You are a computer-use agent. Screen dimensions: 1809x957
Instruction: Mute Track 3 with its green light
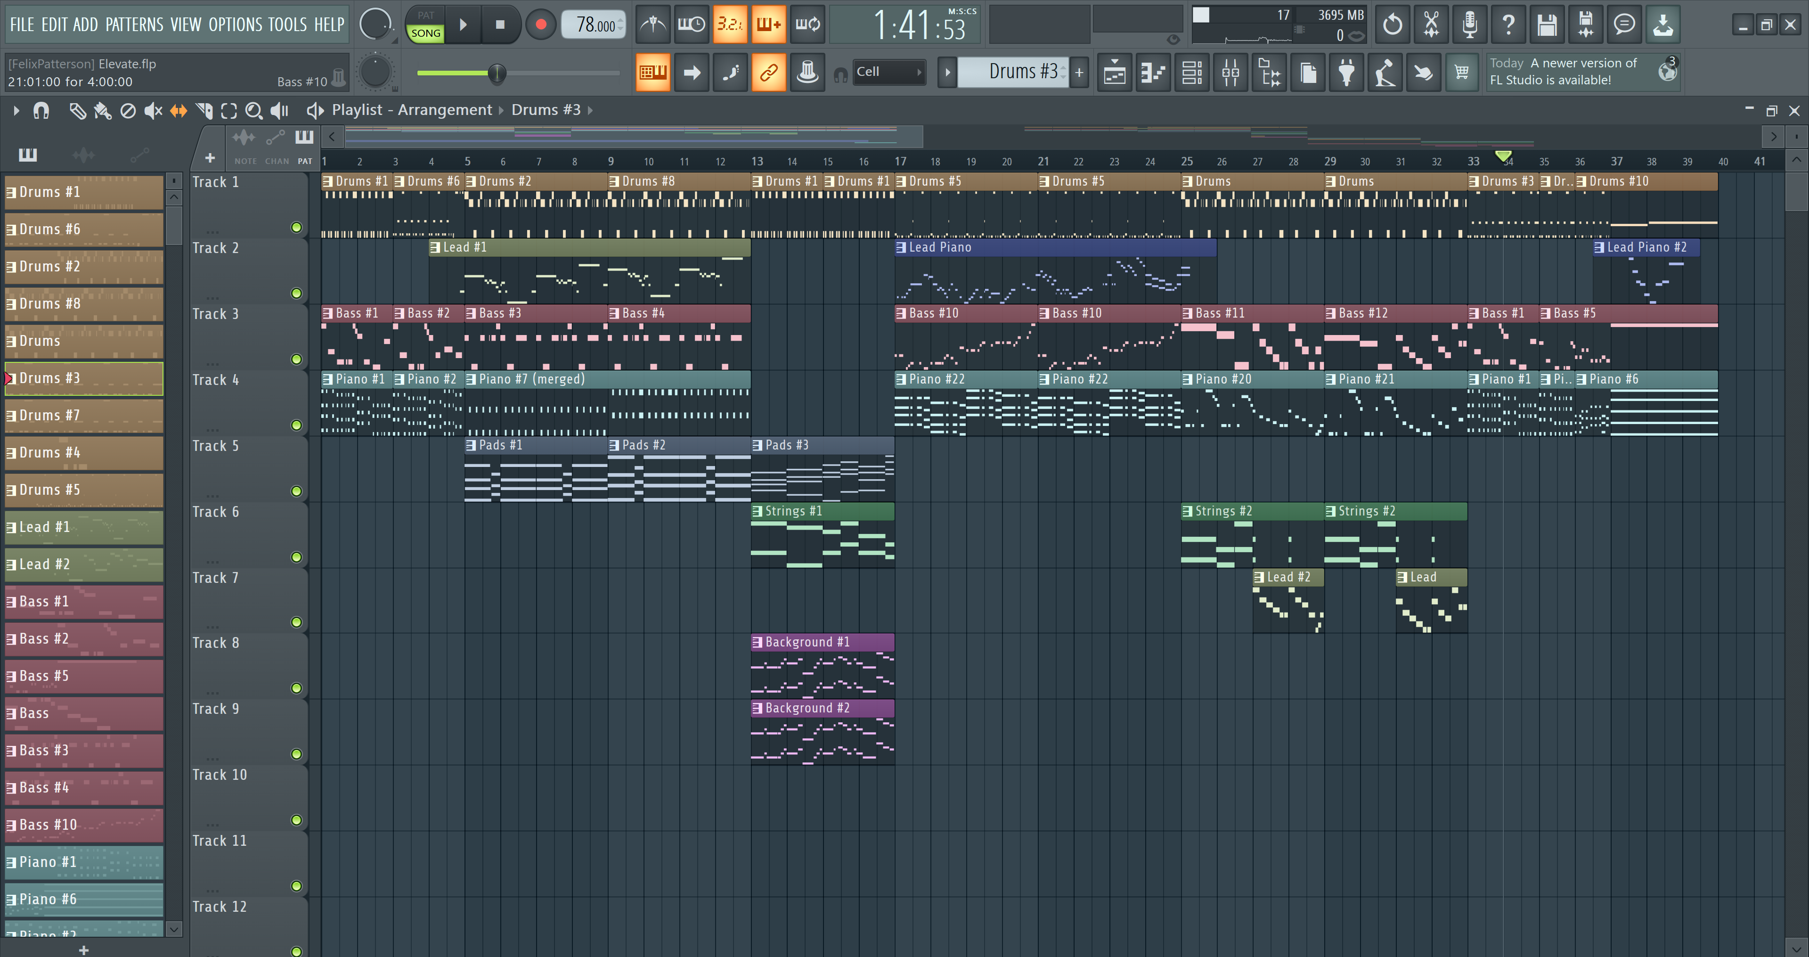tap(296, 359)
